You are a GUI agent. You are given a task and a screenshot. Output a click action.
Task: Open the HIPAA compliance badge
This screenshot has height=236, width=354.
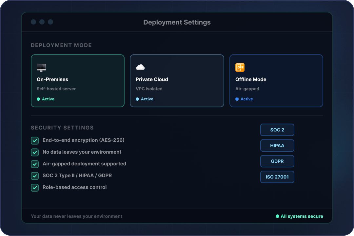277,145
